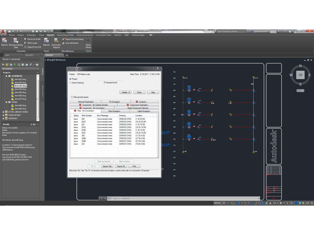Toggle ortho mode in status bar
Image resolution: width=314 pixels, height=235 pixels.
(235, 203)
